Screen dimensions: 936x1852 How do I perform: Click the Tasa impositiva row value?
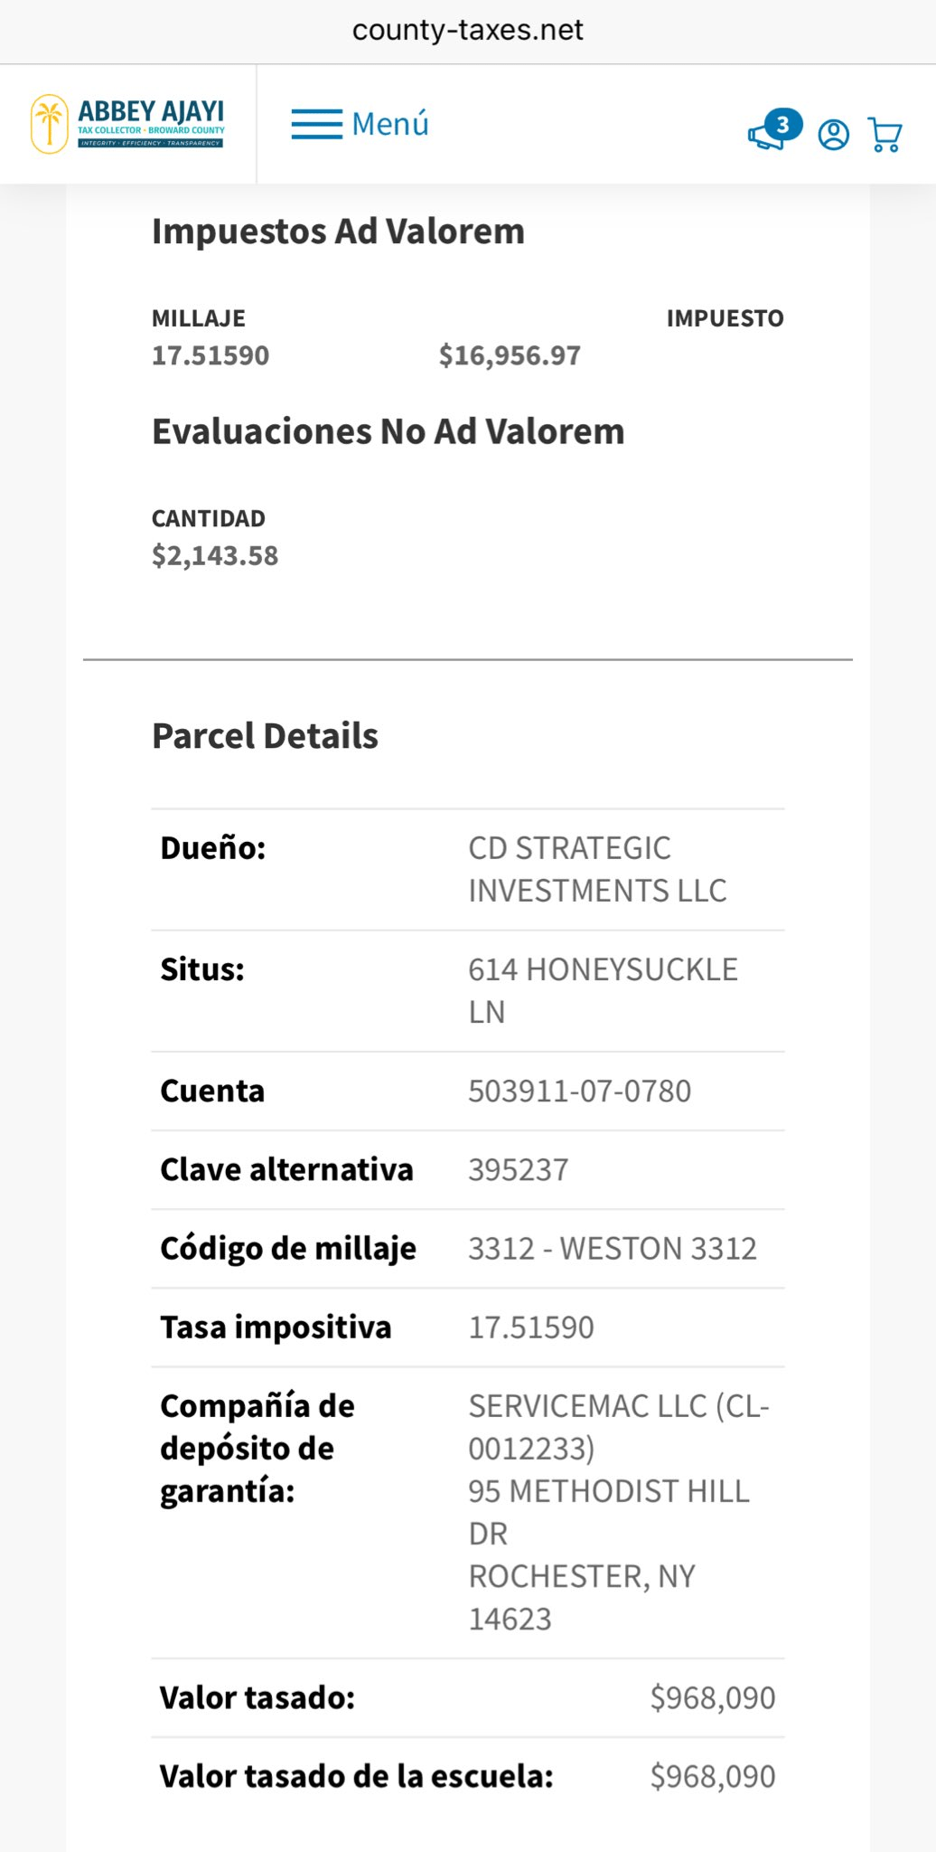(531, 1328)
